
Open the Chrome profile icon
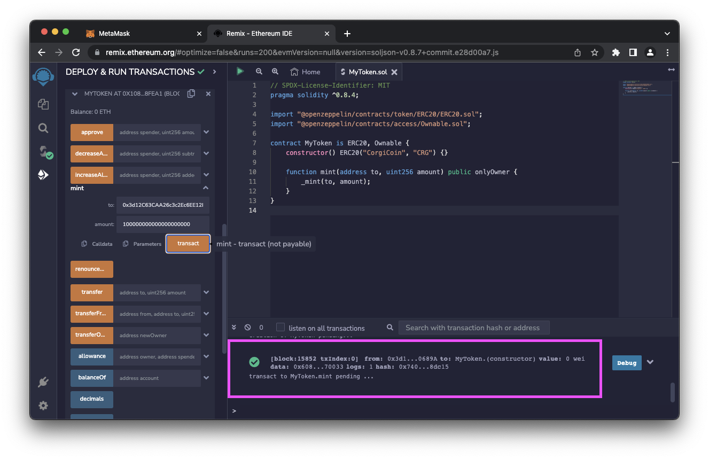650,52
